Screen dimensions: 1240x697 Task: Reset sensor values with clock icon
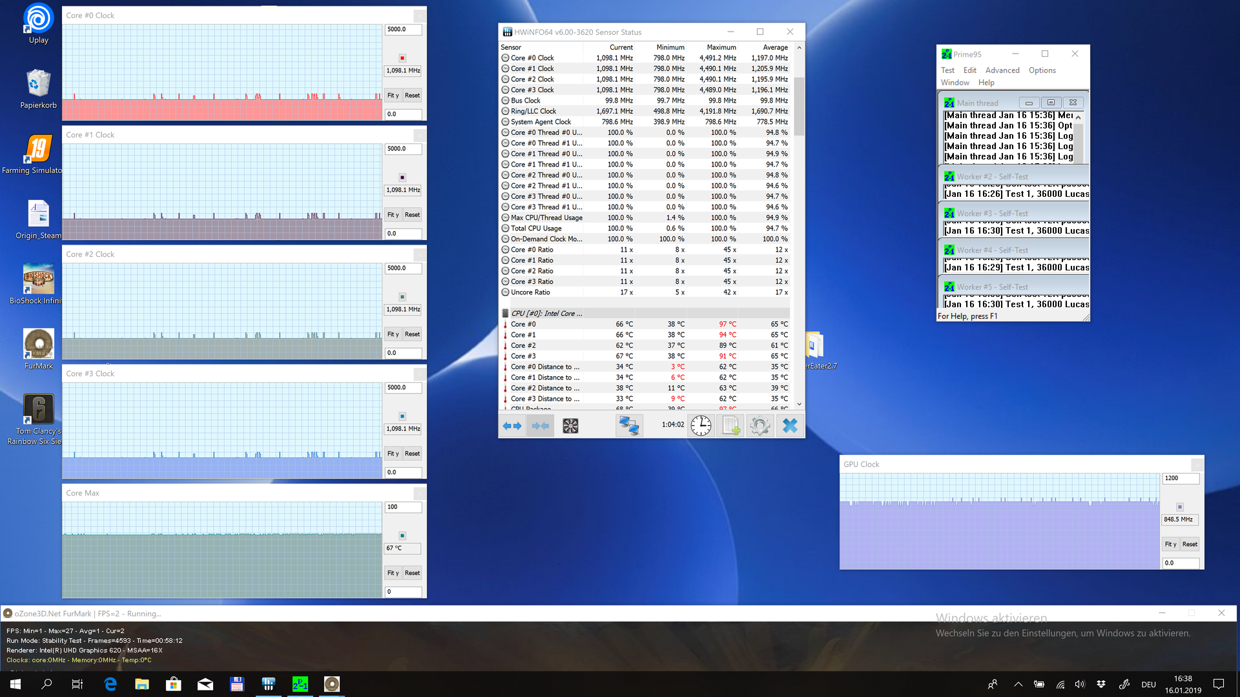(701, 426)
